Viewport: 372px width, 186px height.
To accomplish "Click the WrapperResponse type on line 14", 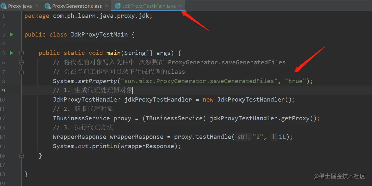I will pyautogui.click(x=79, y=137).
